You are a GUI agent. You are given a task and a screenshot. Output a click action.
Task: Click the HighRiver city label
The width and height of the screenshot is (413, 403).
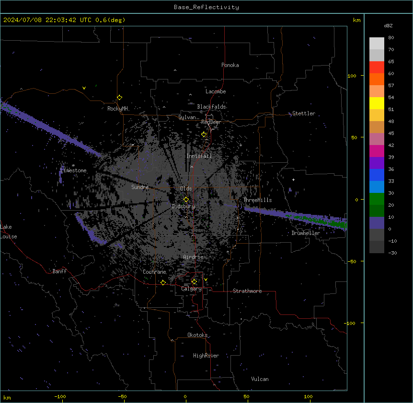(206, 356)
